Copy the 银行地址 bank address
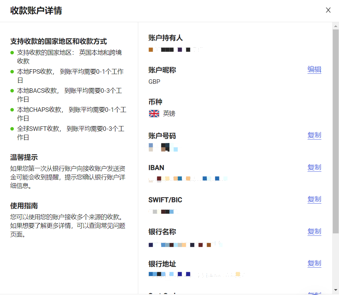The image size is (339, 295). click(314, 263)
